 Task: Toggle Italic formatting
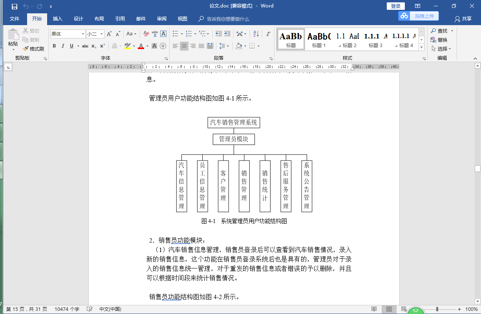pyautogui.click(x=63, y=46)
